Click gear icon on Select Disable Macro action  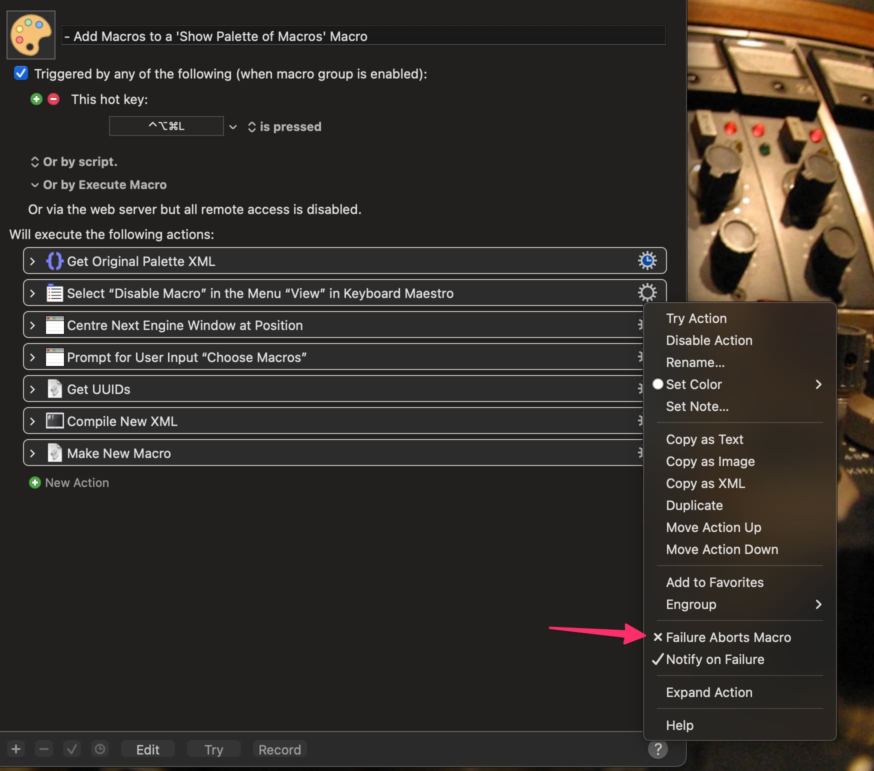coord(646,292)
